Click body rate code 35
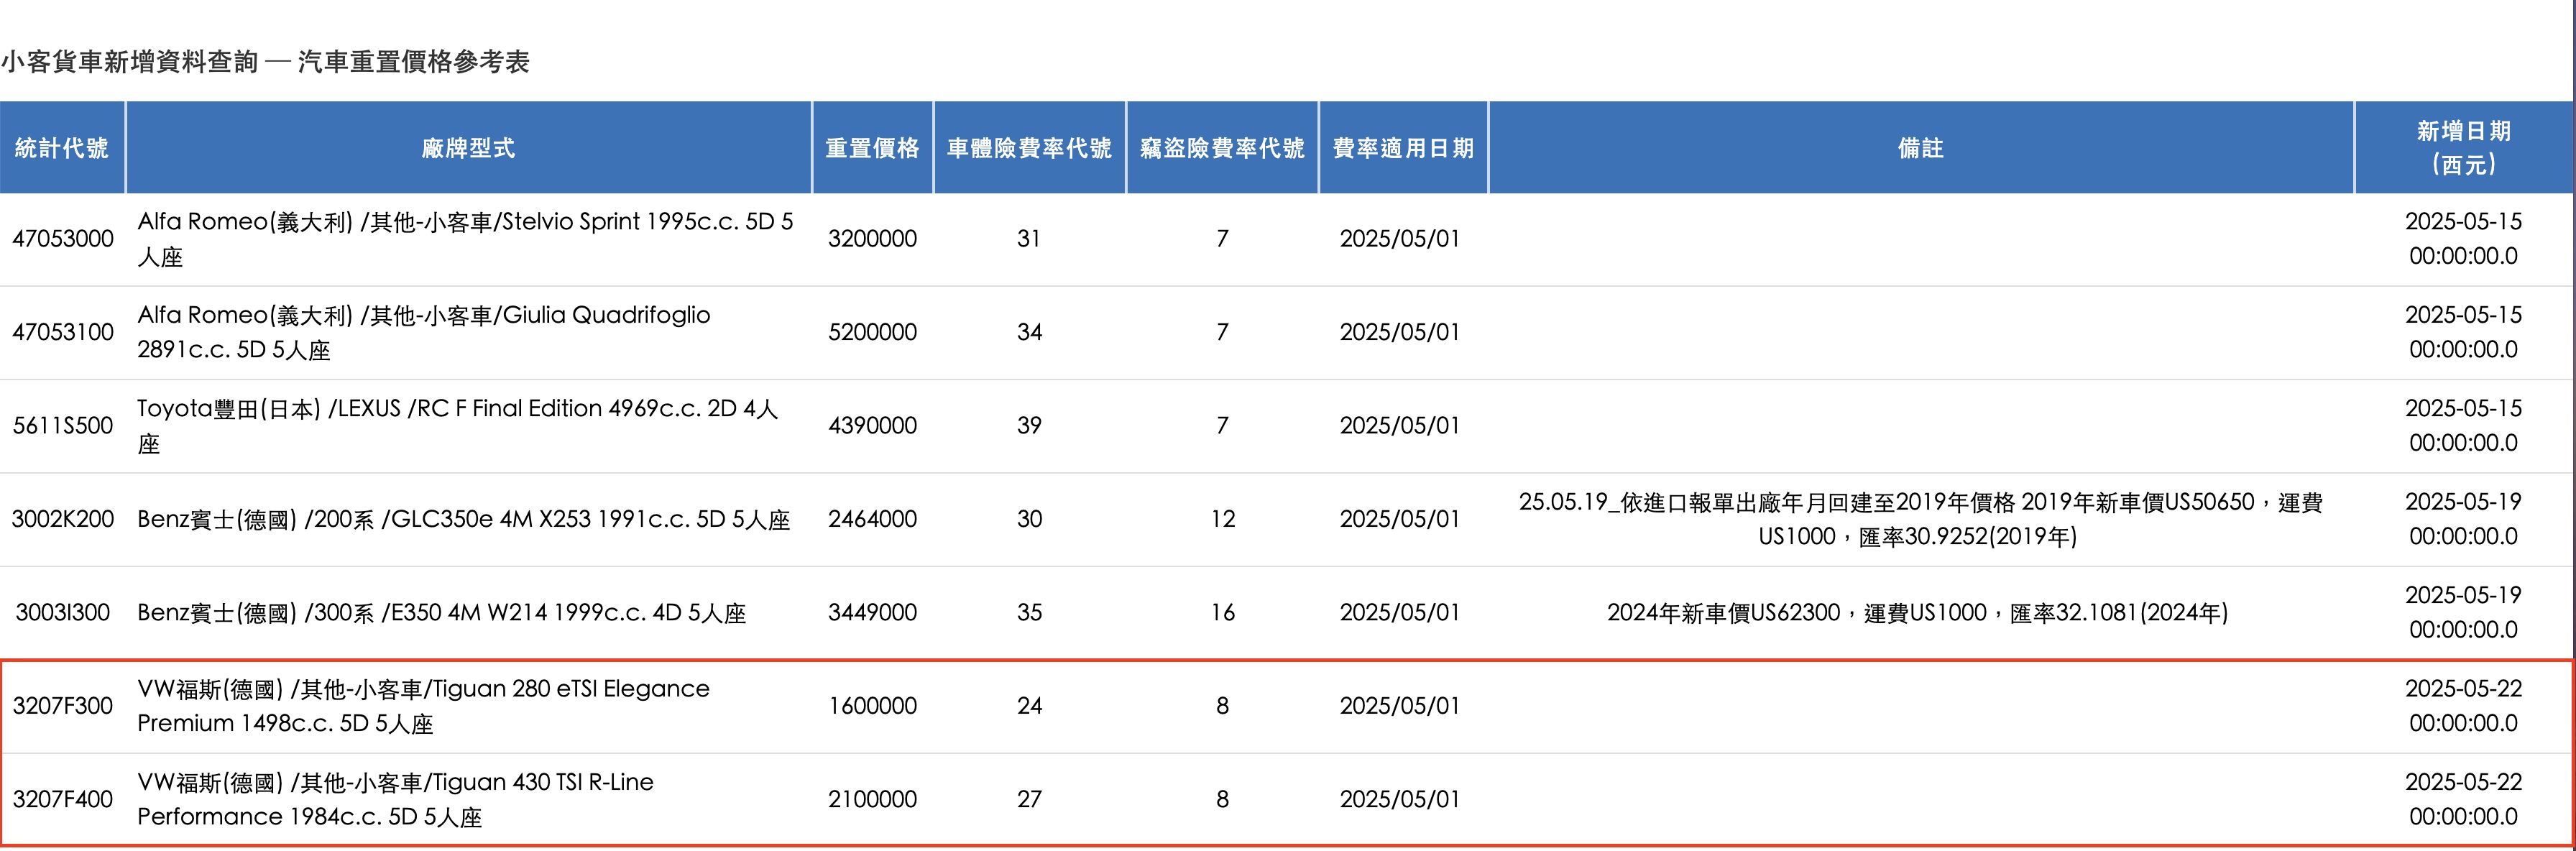2576x851 pixels. tap(1029, 612)
